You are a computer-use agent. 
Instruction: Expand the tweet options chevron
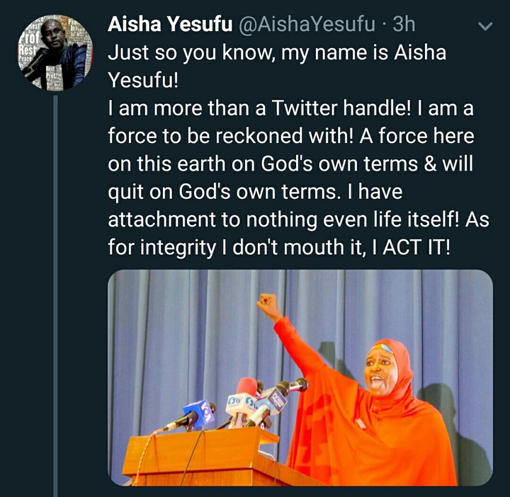pos(486,28)
